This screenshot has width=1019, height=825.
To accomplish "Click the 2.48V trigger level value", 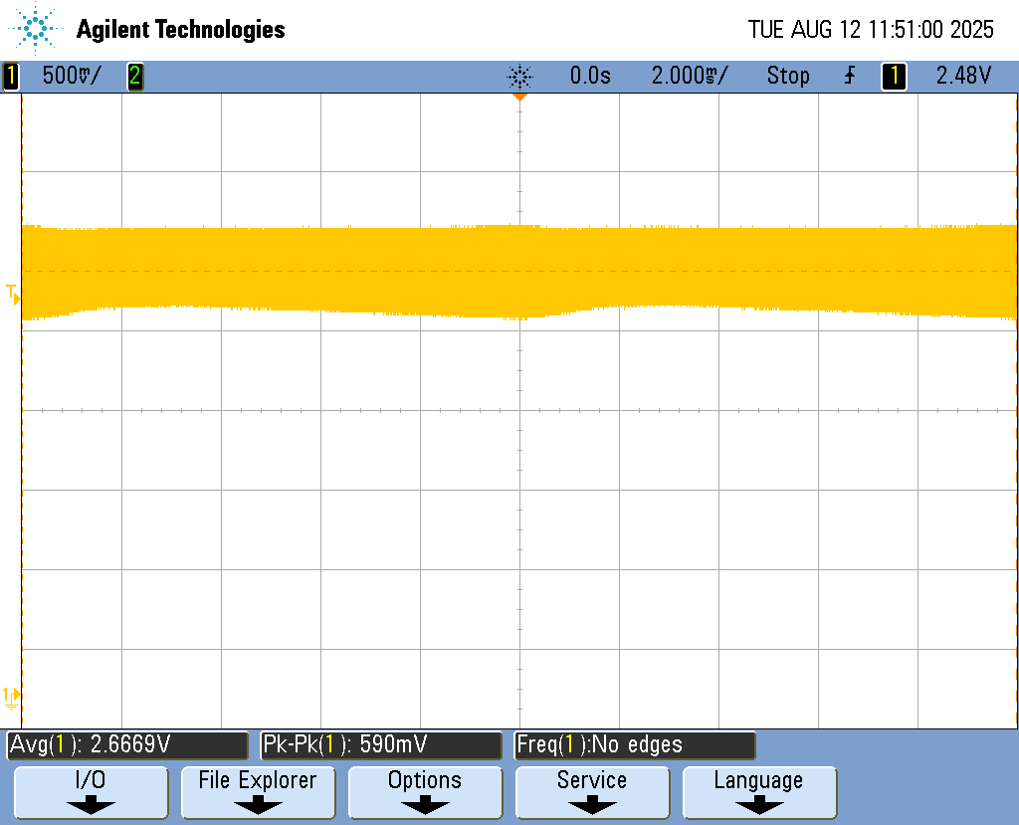I will coord(963,76).
